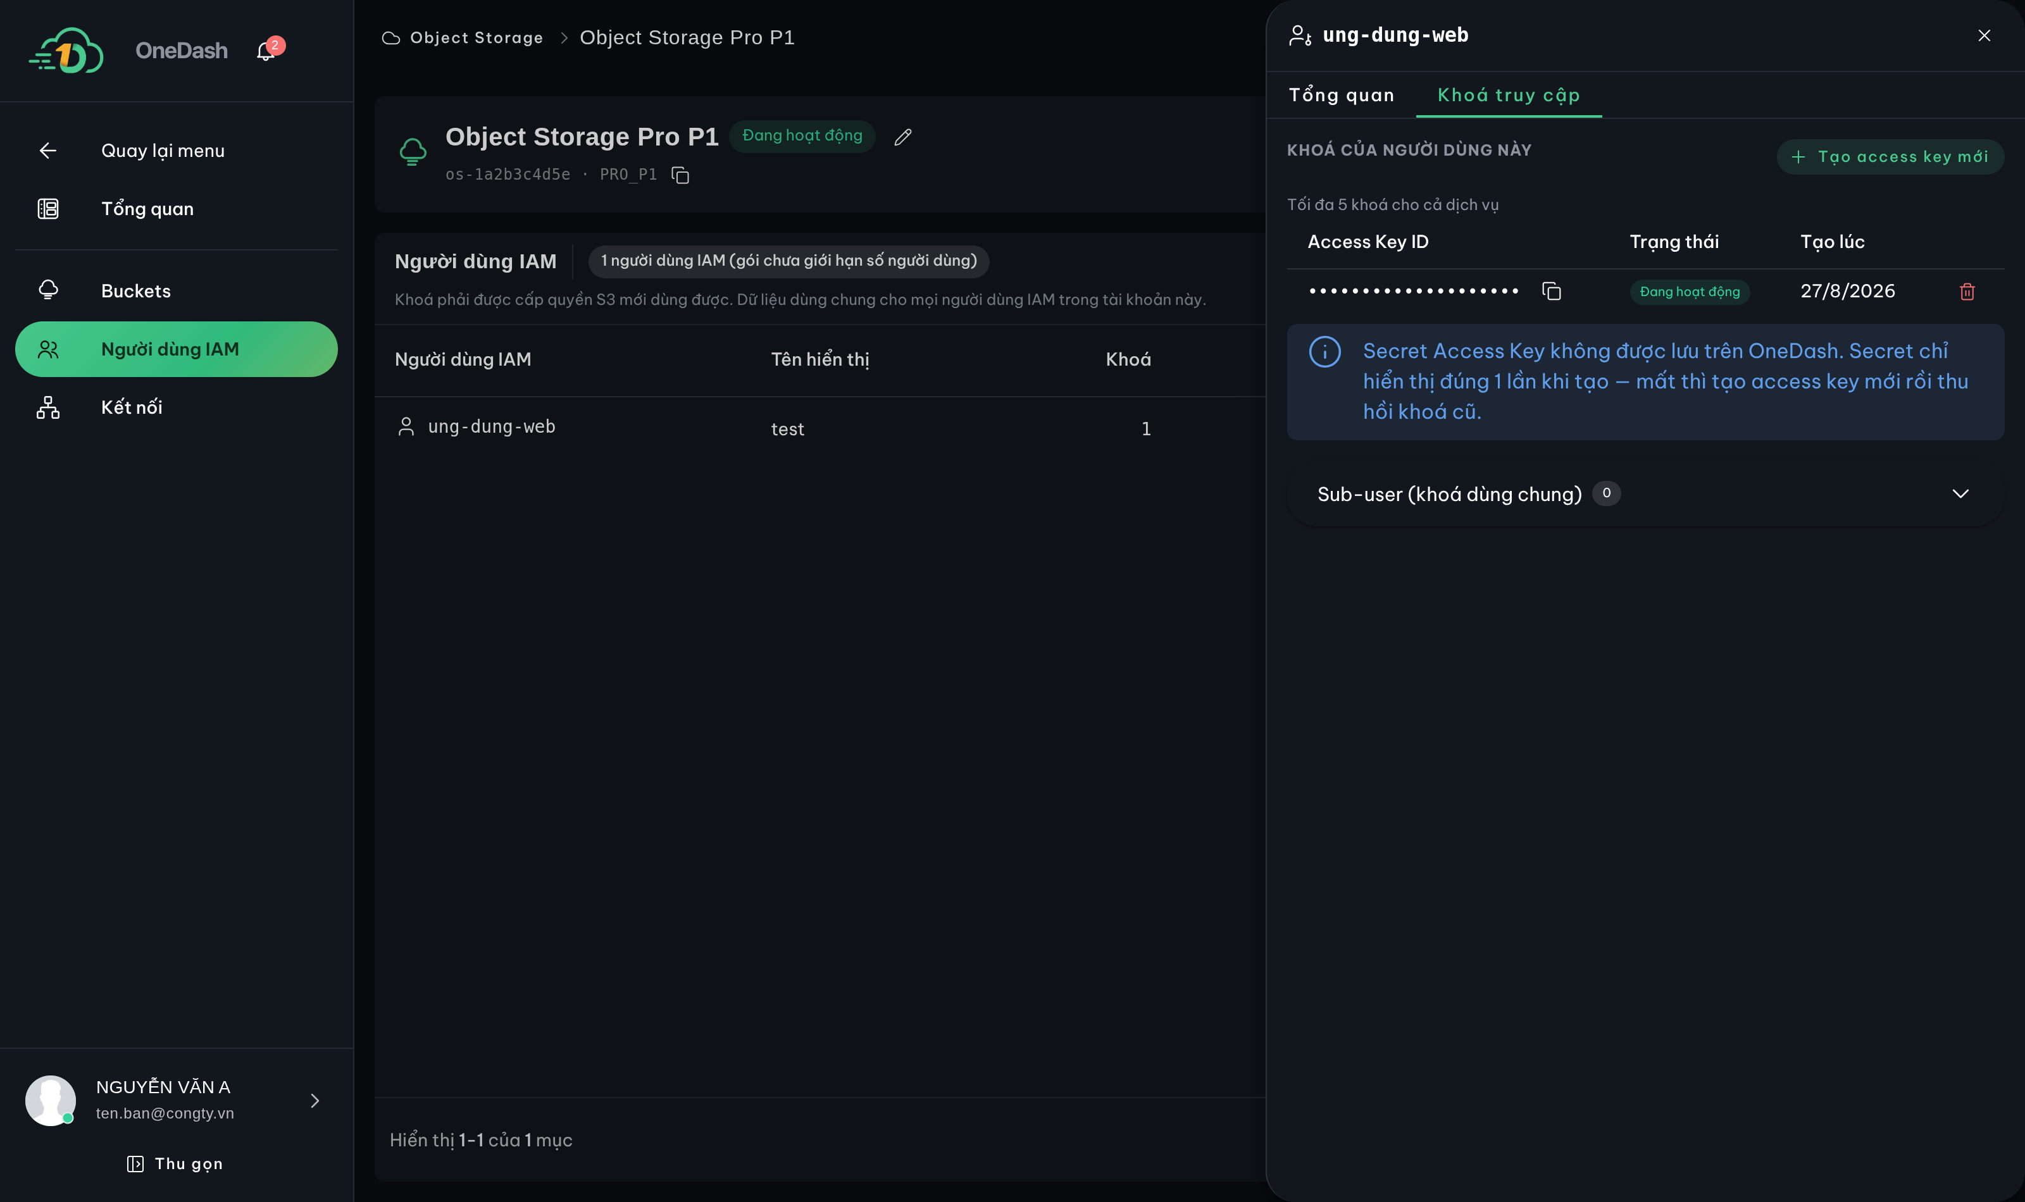Click the display name test cell
This screenshot has width=2025, height=1202.
[787, 430]
